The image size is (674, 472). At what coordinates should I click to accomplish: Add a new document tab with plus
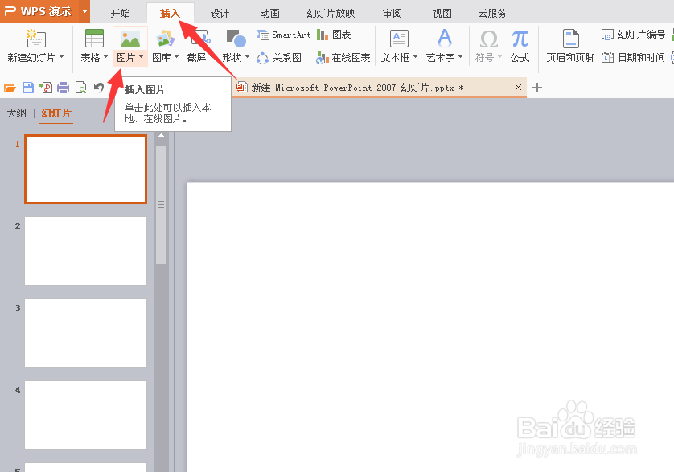tap(537, 88)
